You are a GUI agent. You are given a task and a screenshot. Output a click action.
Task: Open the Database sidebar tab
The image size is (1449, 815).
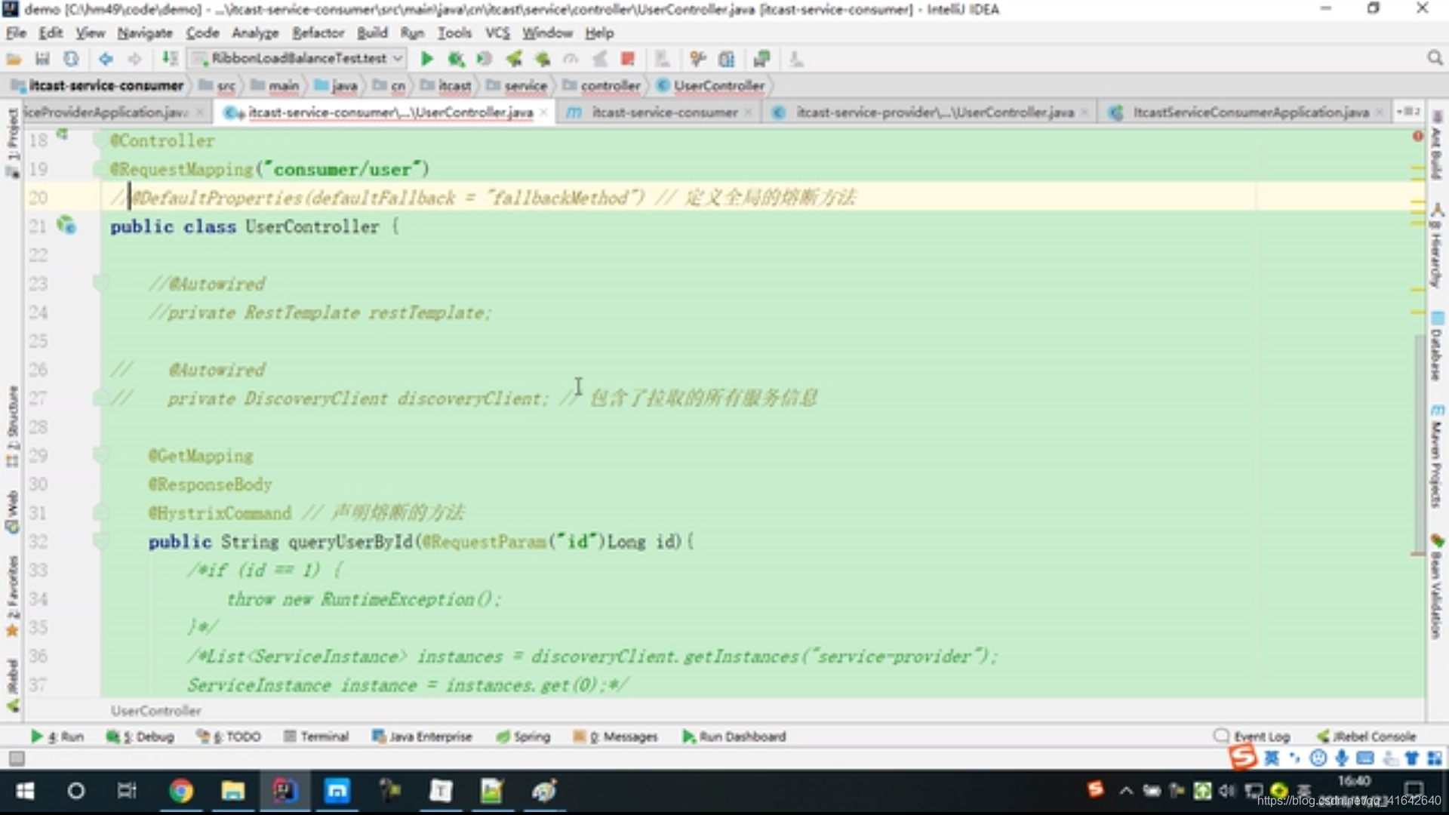1436,347
